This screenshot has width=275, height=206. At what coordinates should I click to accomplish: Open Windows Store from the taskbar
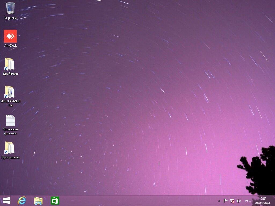tap(55, 201)
